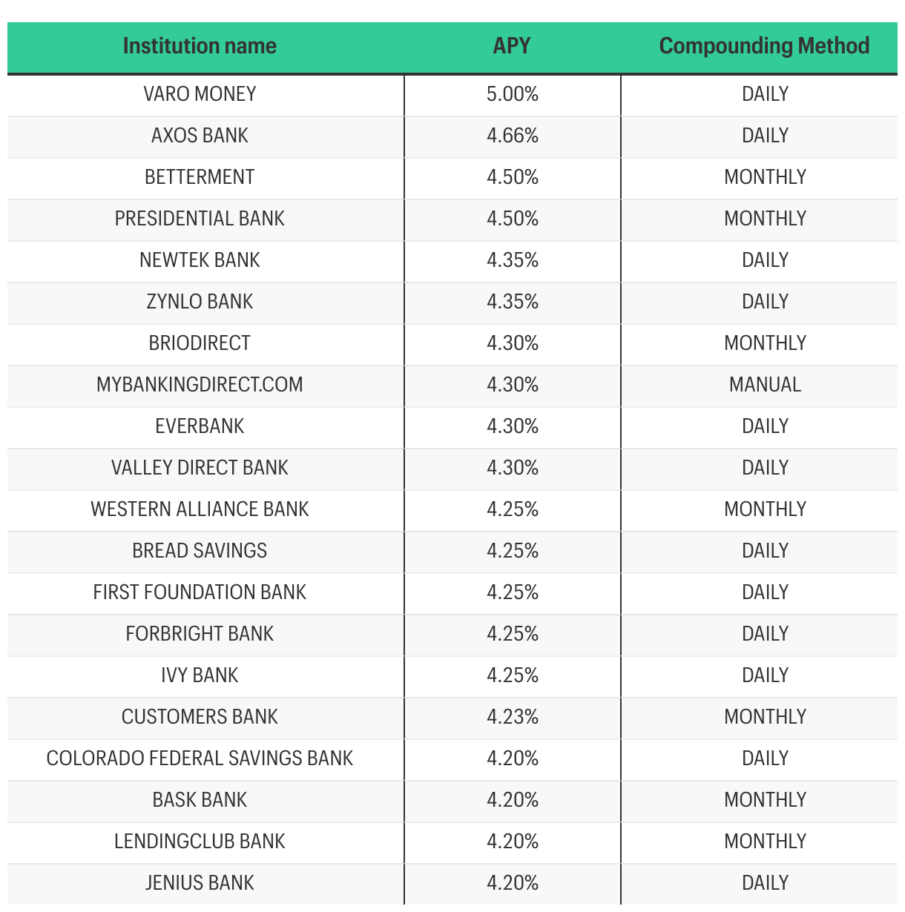905x912 pixels.
Task: Select the MANUAL compounding method cell
Action: (x=765, y=385)
